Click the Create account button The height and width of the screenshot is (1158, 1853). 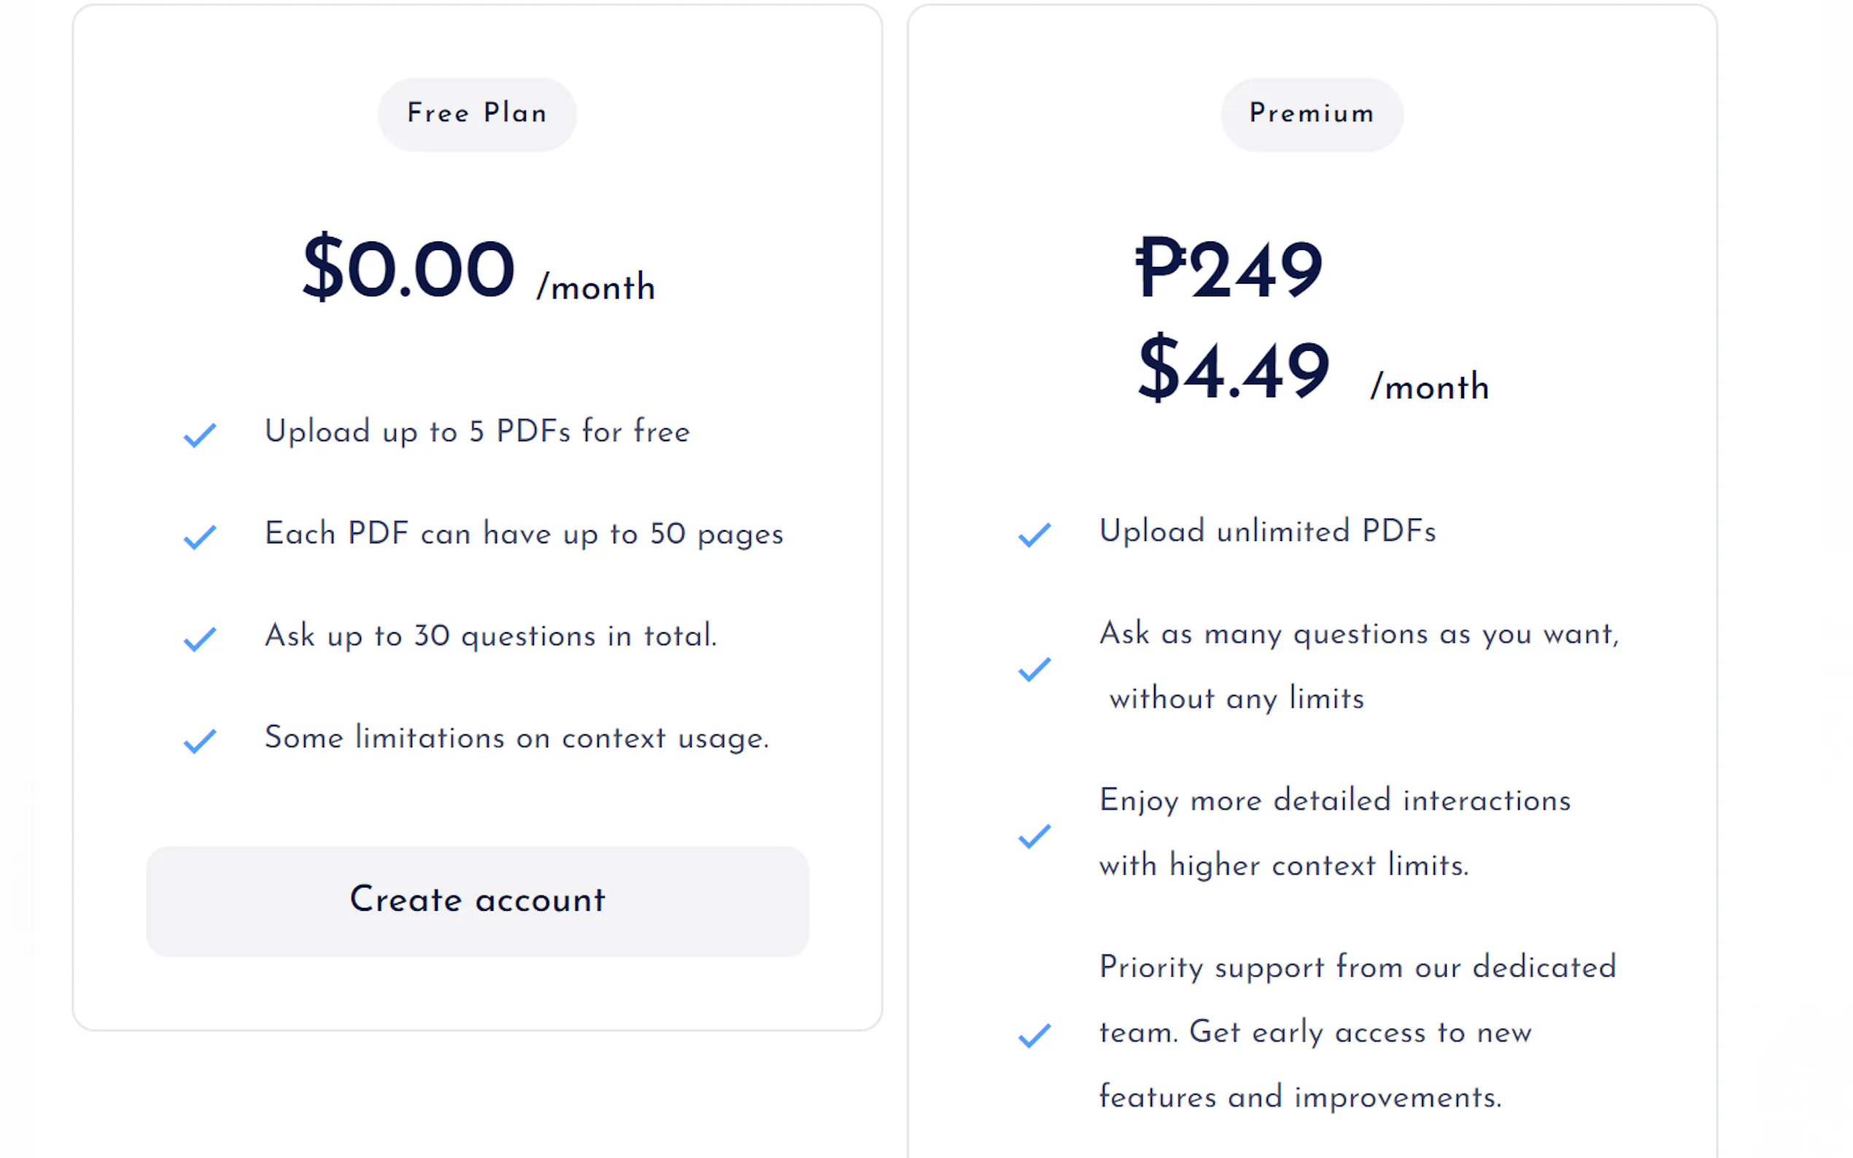(476, 901)
